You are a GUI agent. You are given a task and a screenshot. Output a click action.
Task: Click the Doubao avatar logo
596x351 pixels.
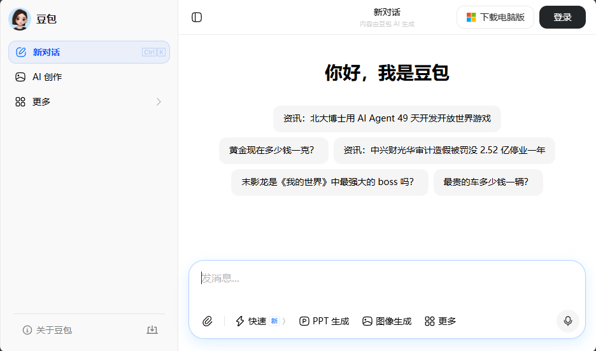coord(20,19)
